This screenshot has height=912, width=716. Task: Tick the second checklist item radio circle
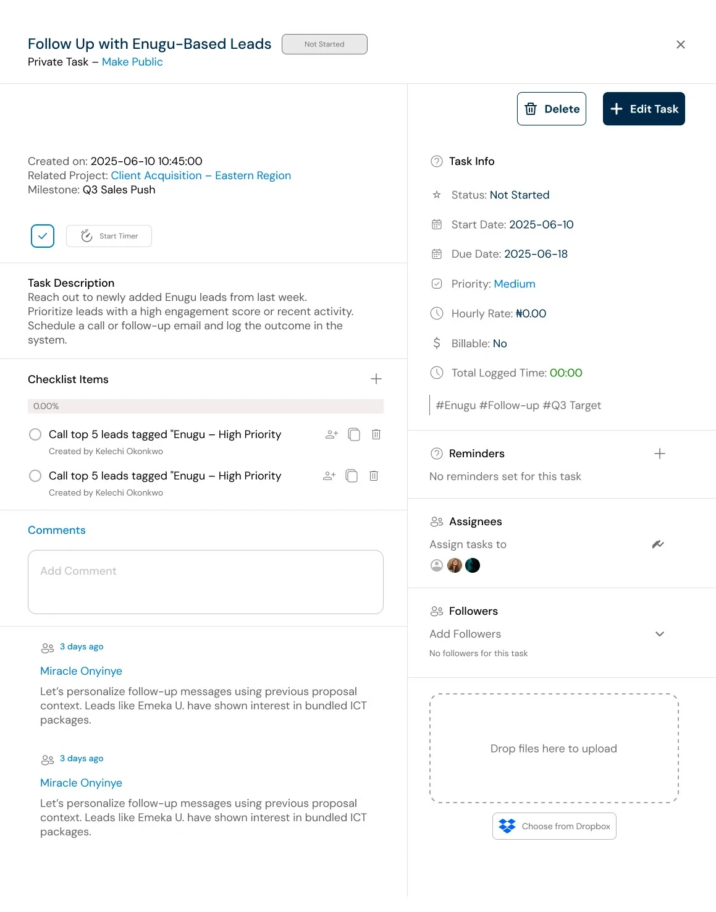pyautogui.click(x=35, y=476)
